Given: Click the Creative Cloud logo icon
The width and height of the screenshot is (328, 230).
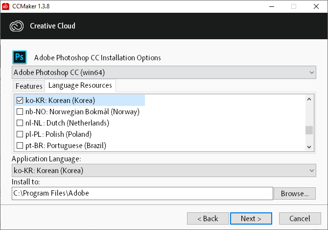Looking at the screenshot, I should [17, 26].
